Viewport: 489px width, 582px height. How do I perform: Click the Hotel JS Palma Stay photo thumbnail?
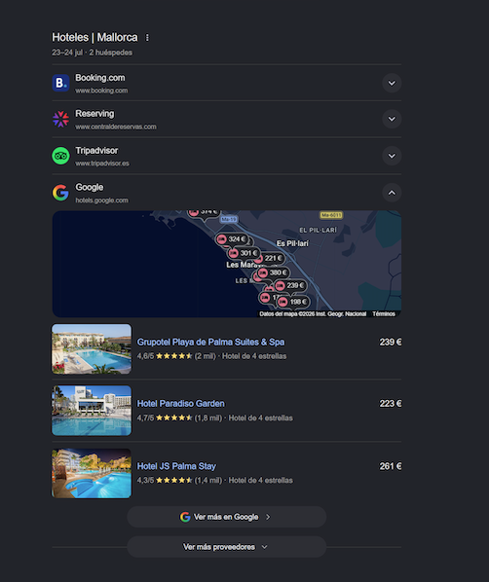click(92, 473)
